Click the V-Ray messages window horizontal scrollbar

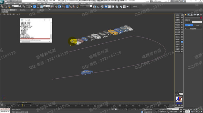(x=36, y=42)
